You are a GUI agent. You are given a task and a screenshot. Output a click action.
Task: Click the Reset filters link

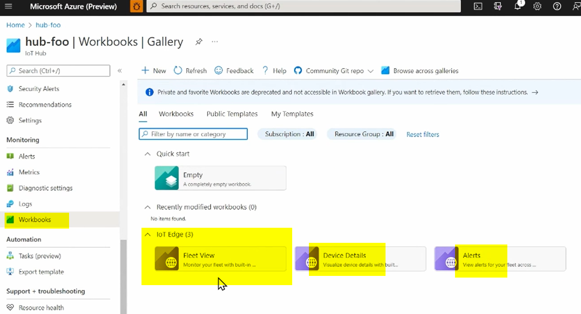pos(423,134)
